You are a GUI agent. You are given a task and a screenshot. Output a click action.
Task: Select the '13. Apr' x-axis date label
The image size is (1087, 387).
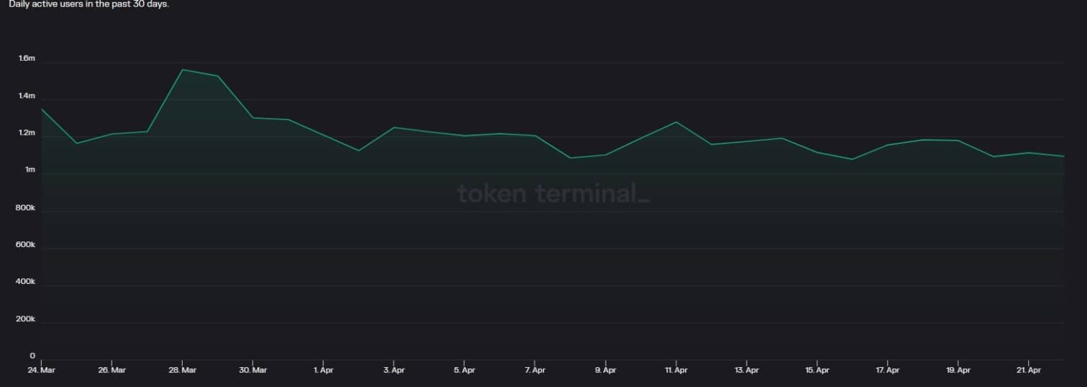click(747, 370)
